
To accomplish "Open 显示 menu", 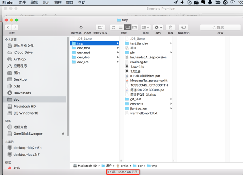I will click(x=46, y=2).
